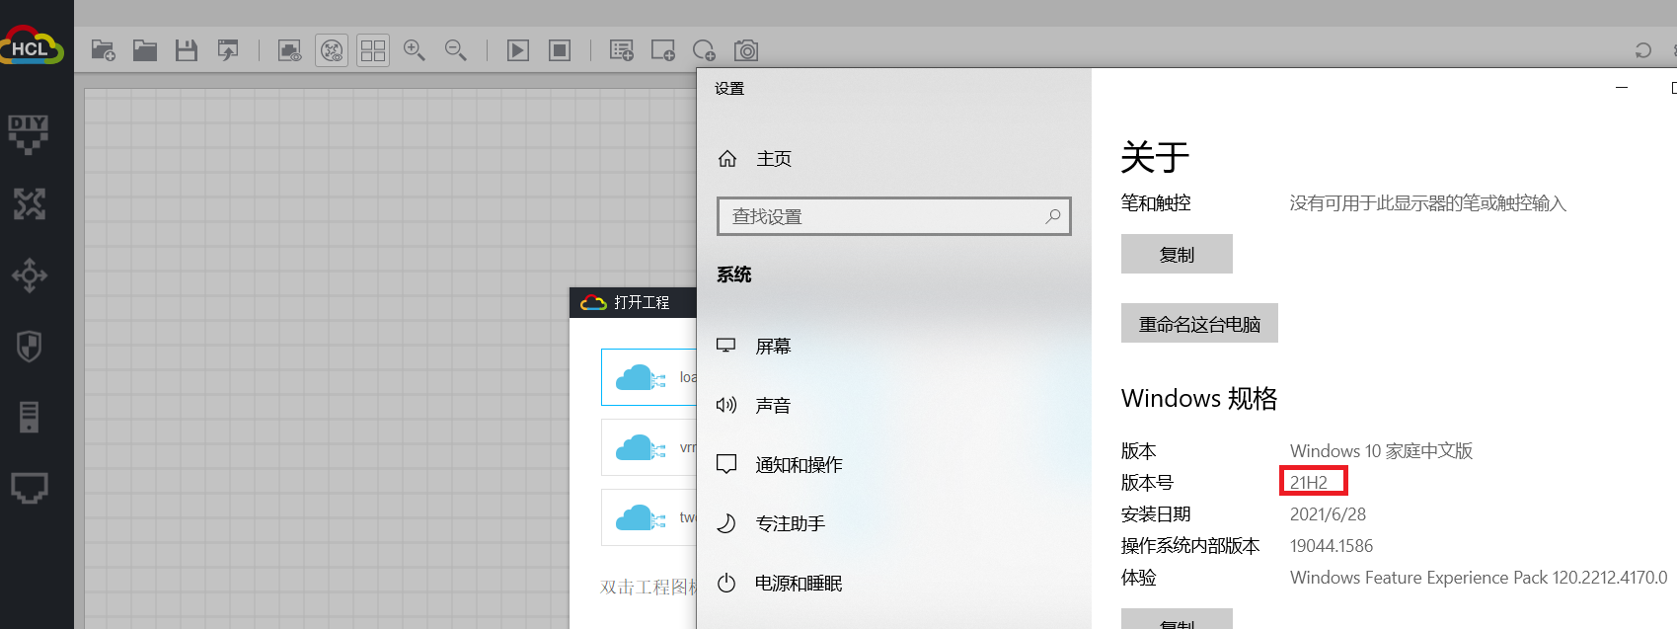Click Windows Feature Experience Pack text
Screen dimensions: 1677x629
click(x=1479, y=578)
